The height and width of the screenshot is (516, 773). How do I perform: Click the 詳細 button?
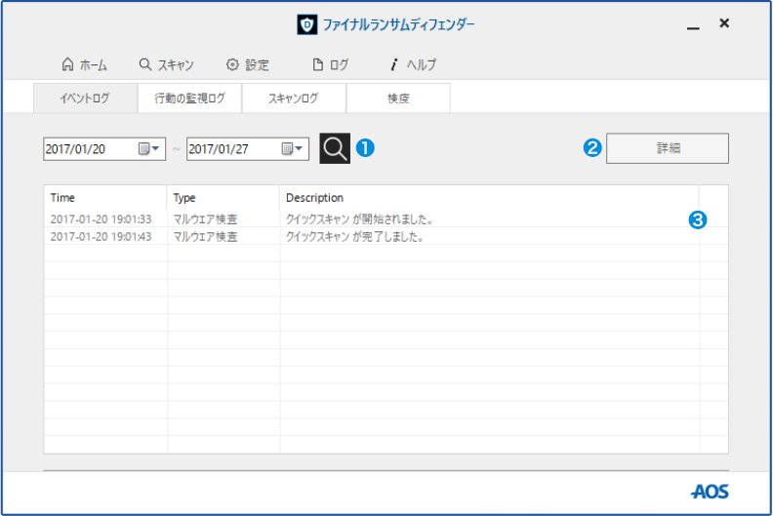(668, 148)
